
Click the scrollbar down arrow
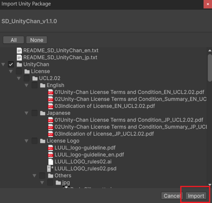click(x=210, y=185)
